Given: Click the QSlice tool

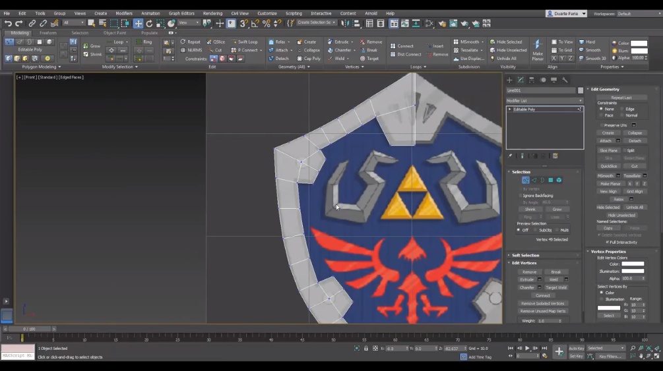Looking at the screenshot, I should click(216, 42).
